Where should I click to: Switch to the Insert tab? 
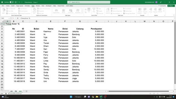(13, 6)
